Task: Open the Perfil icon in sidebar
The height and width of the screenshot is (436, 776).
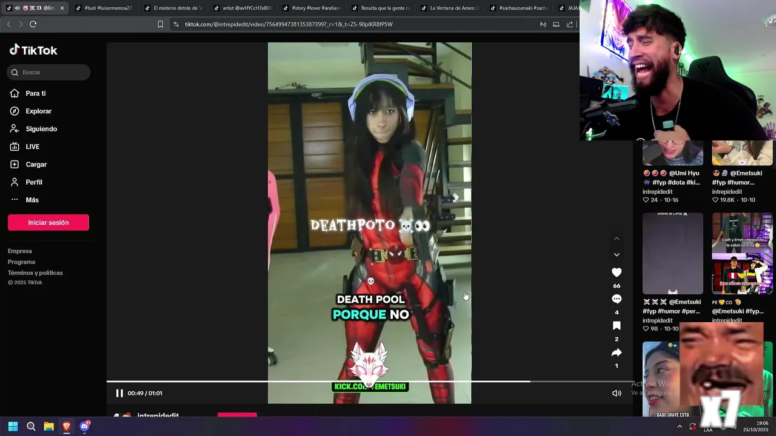Action: click(15, 182)
